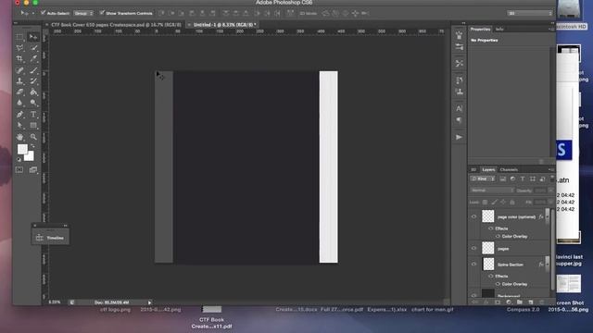Select the Brush tool
This screenshot has height=333, width=593.
tap(33, 70)
